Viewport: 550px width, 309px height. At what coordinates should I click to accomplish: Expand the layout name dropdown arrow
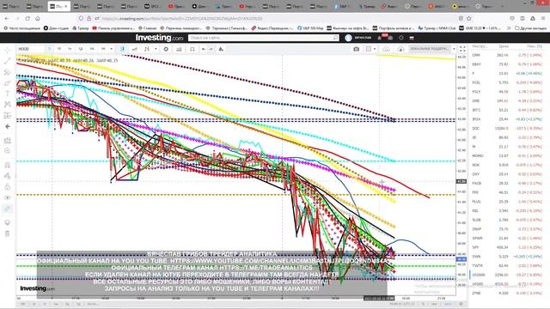454,49
